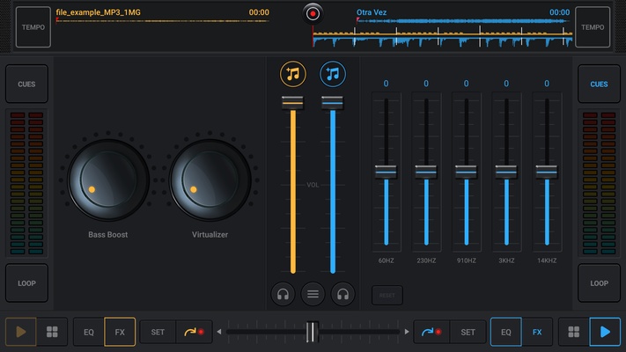Image resolution: width=626 pixels, height=352 pixels.
Task: Click the left deck SET button
Action: click(158, 332)
